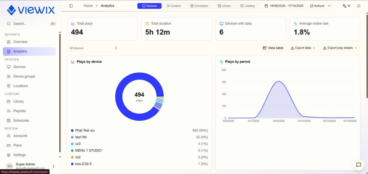Click the test HN legend dot
368x174 pixels.
pos(72,137)
